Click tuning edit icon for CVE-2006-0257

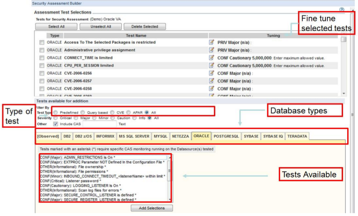tap(212, 81)
